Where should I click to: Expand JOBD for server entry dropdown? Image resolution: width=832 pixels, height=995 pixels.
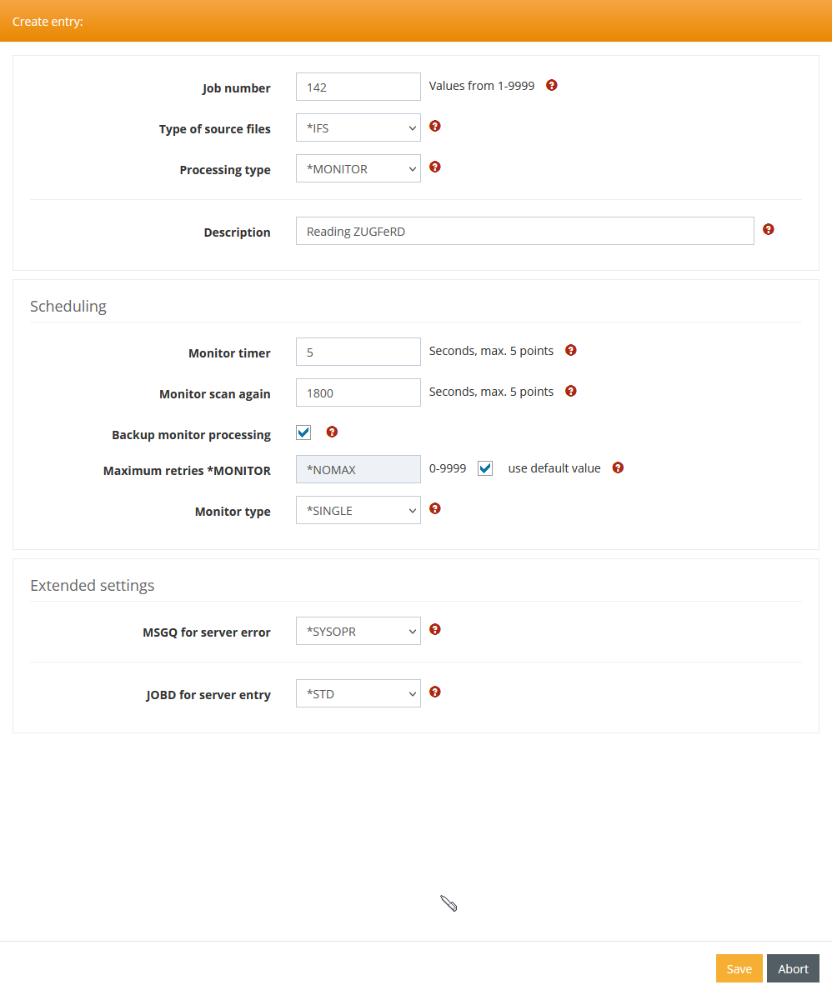tap(358, 693)
